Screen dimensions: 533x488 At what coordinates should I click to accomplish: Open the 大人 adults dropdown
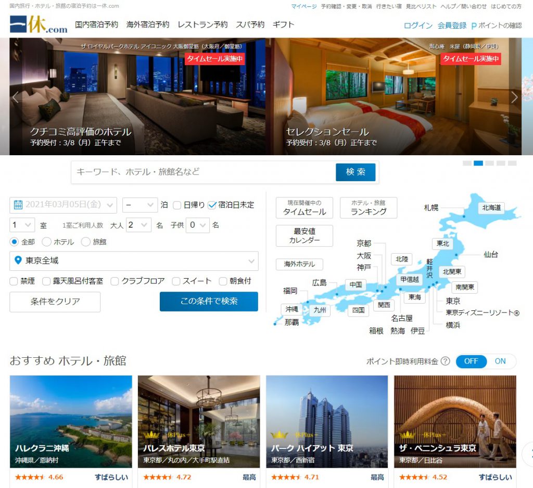coord(138,225)
